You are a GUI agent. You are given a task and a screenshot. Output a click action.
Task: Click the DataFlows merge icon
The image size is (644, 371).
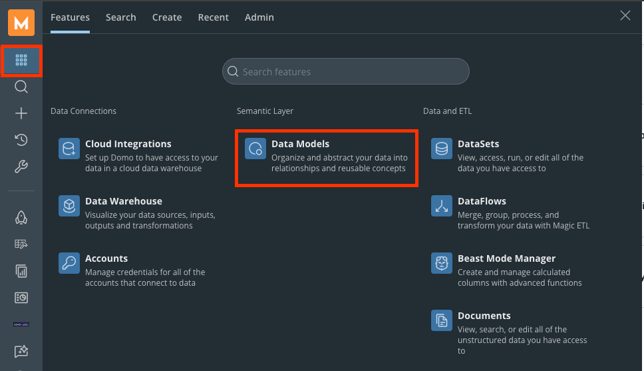(442, 206)
